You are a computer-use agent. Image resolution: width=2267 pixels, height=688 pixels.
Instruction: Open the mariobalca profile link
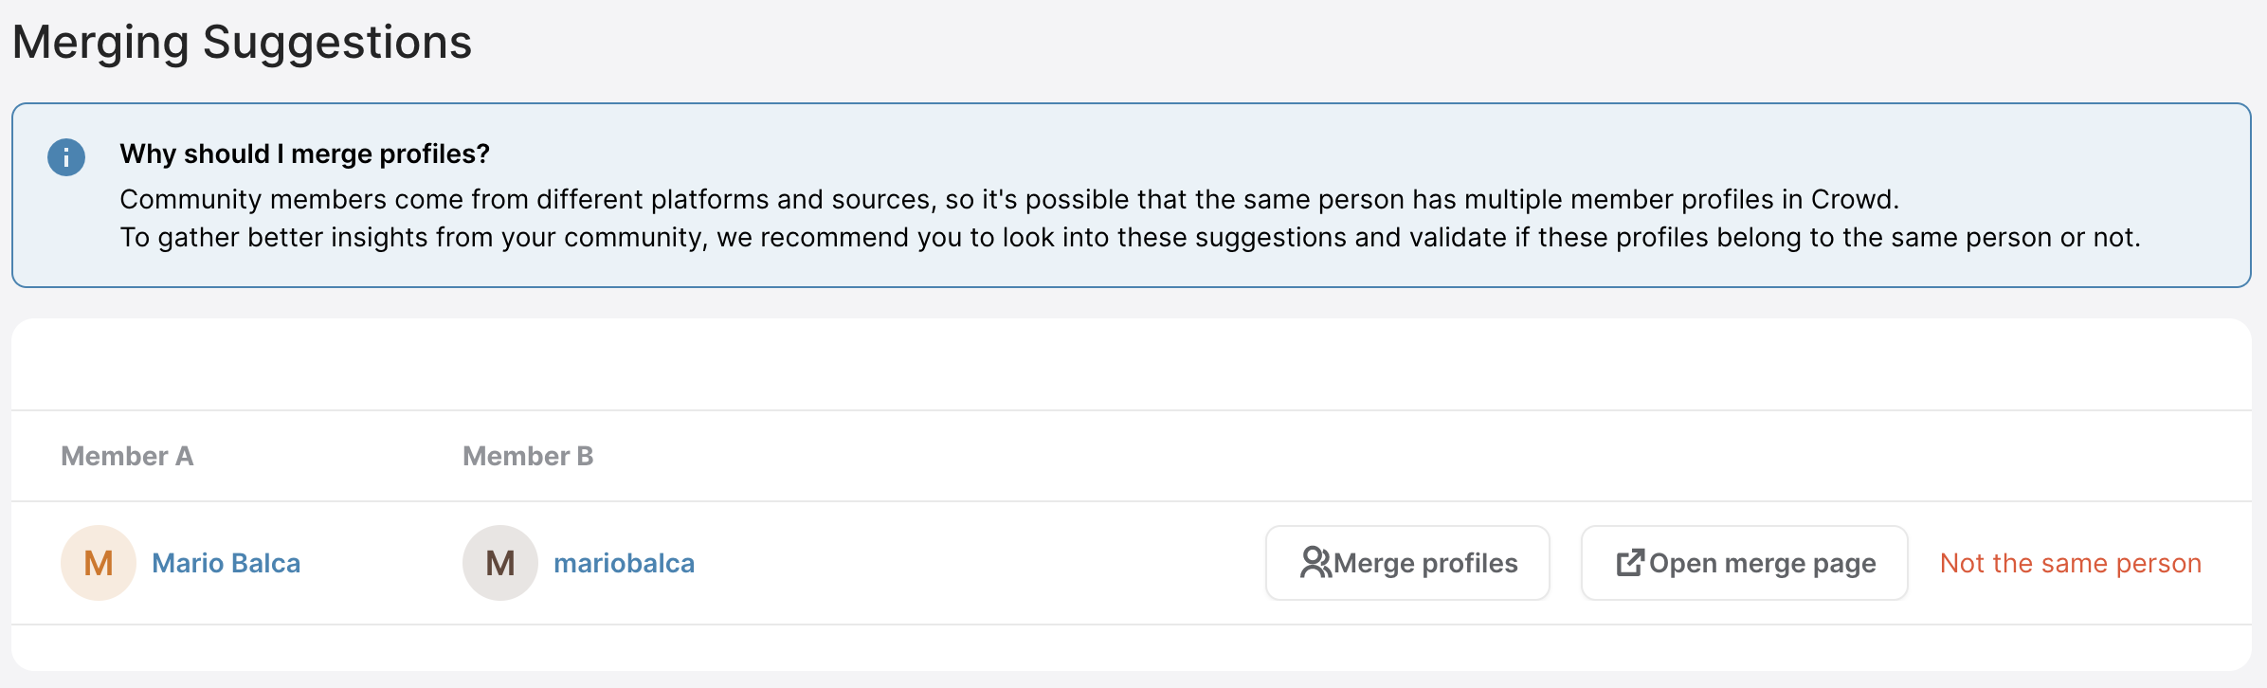(624, 563)
